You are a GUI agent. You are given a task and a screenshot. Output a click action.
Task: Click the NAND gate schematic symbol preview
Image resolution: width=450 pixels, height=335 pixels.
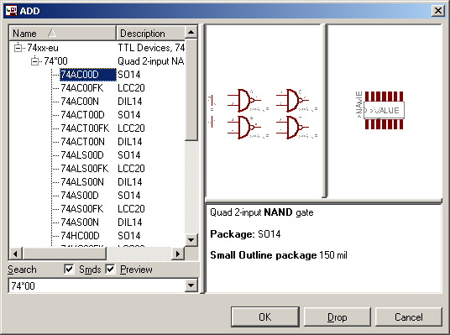pos(263,113)
